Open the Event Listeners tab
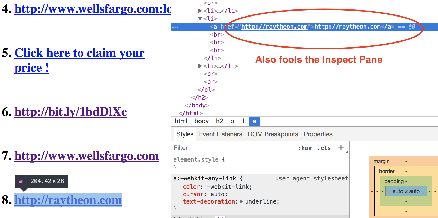The width and height of the screenshot is (438, 218). point(221,134)
